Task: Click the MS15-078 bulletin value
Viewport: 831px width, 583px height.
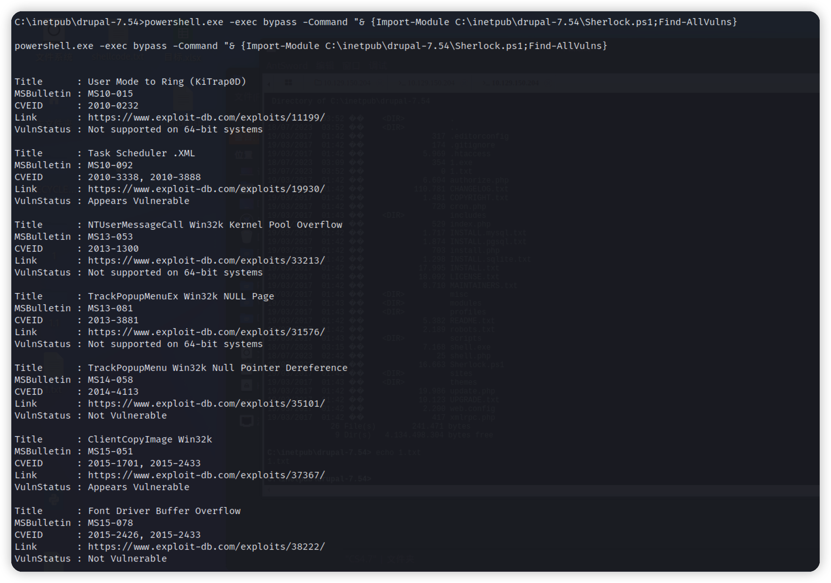Action: coord(110,523)
